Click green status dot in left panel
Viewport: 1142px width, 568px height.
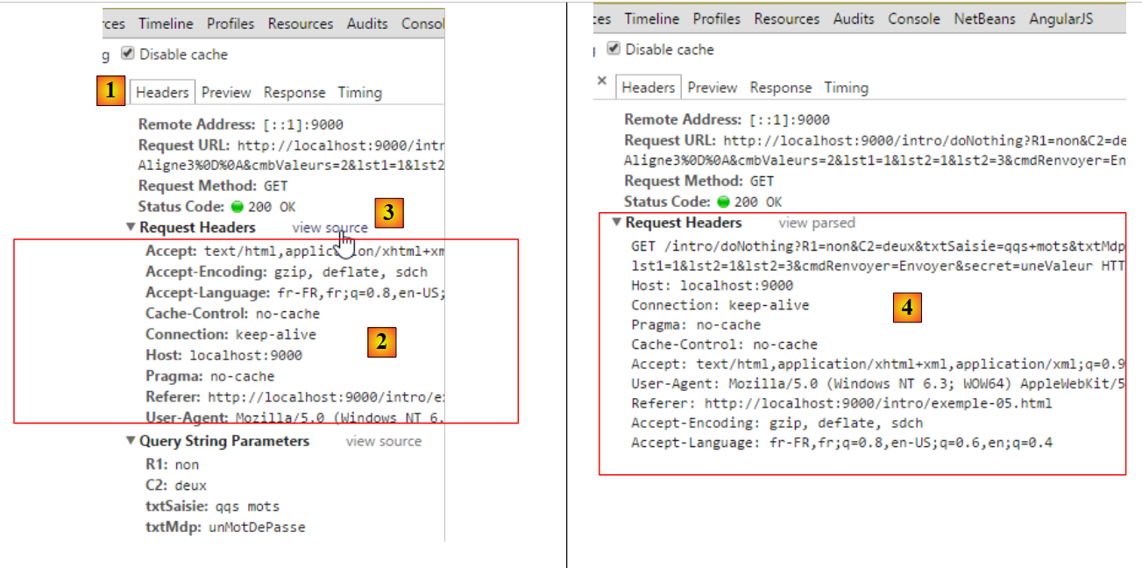click(x=236, y=208)
